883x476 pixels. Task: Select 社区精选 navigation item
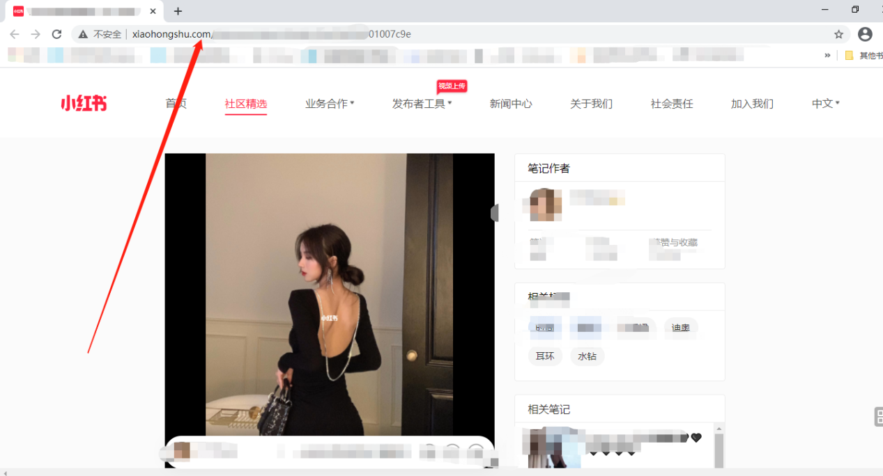click(245, 104)
